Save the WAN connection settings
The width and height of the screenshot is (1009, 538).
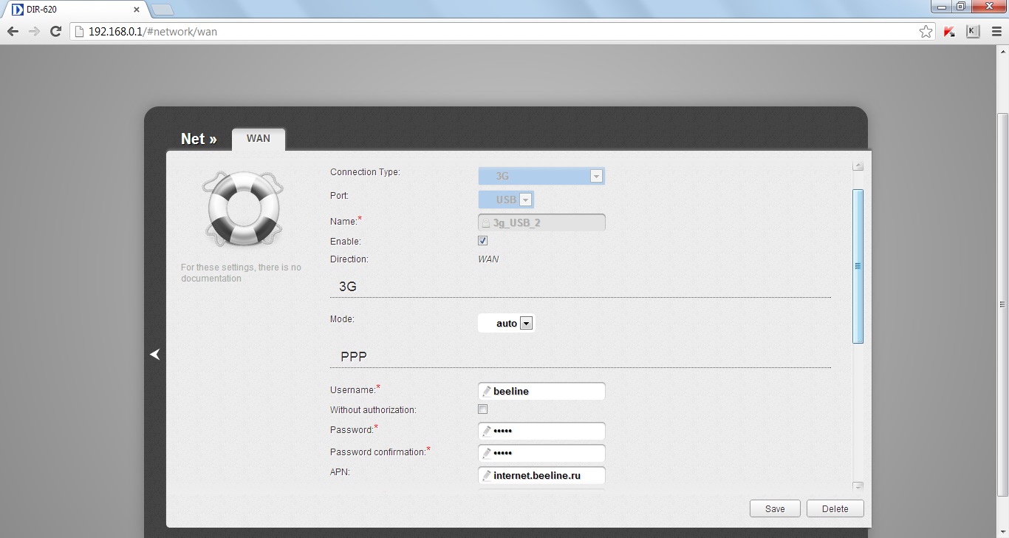[775, 508]
